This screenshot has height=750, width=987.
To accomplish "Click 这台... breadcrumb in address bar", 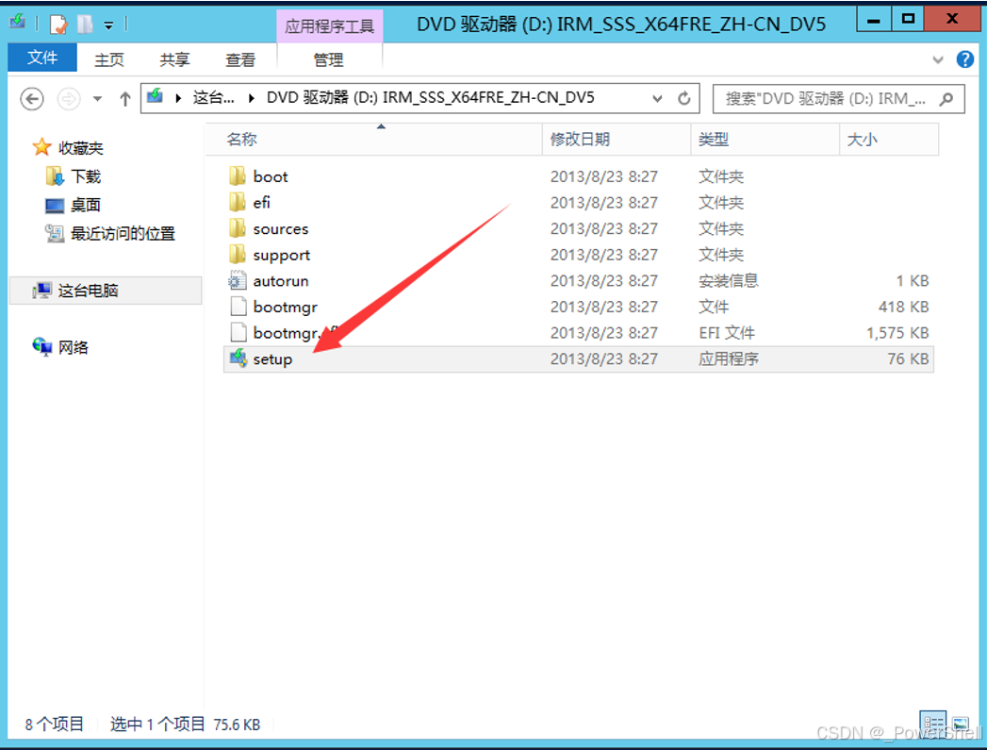I will tap(213, 97).
